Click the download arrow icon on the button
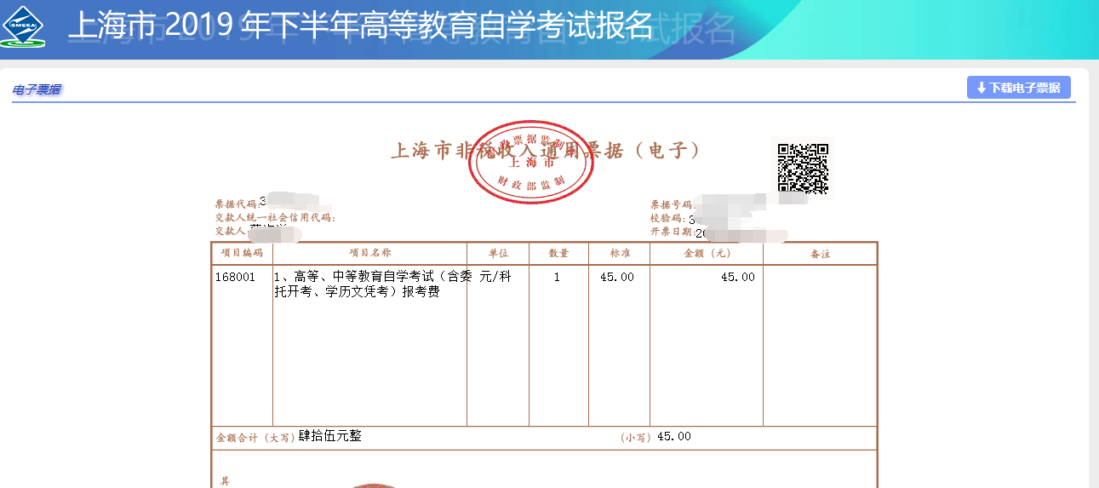The width and height of the screenshot is (1099, 488). pos(981,88)
